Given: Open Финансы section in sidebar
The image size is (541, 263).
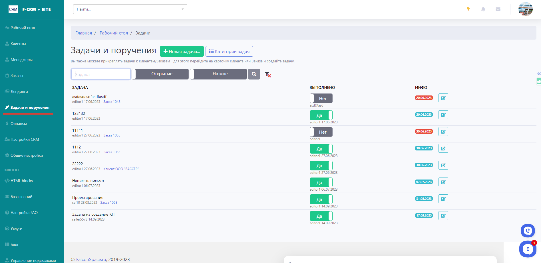Looking at the screenshot, I should pyautogui.click(x=19, y=123).
